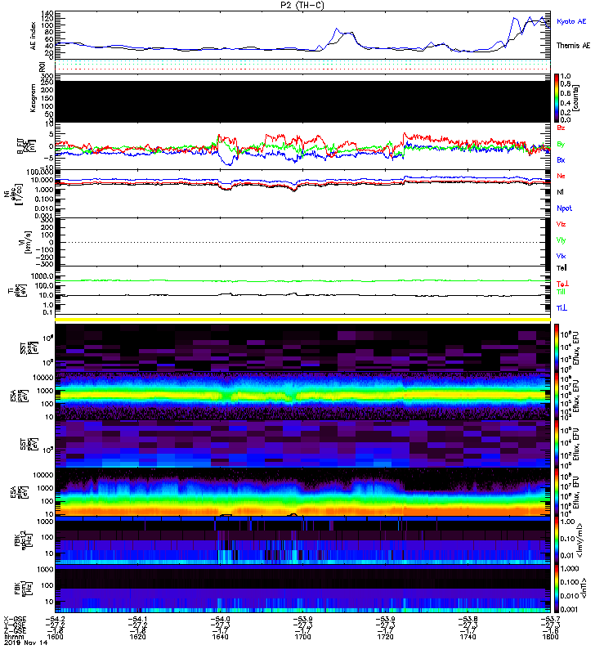Screen dimensions: 613x654
Task: Click the X-GSE value -54.2
Action: (55, 619)
